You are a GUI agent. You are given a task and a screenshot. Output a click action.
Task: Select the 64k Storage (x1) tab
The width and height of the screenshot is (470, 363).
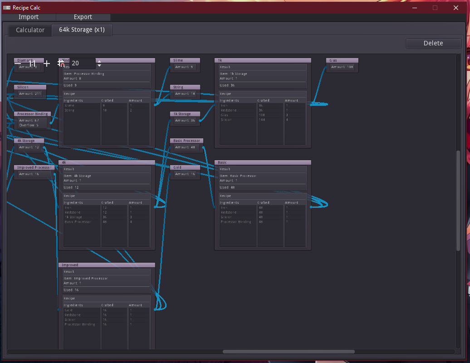(82, 30)
